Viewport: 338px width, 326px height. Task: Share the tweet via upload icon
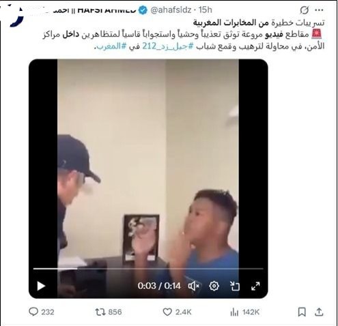point(319,312)
